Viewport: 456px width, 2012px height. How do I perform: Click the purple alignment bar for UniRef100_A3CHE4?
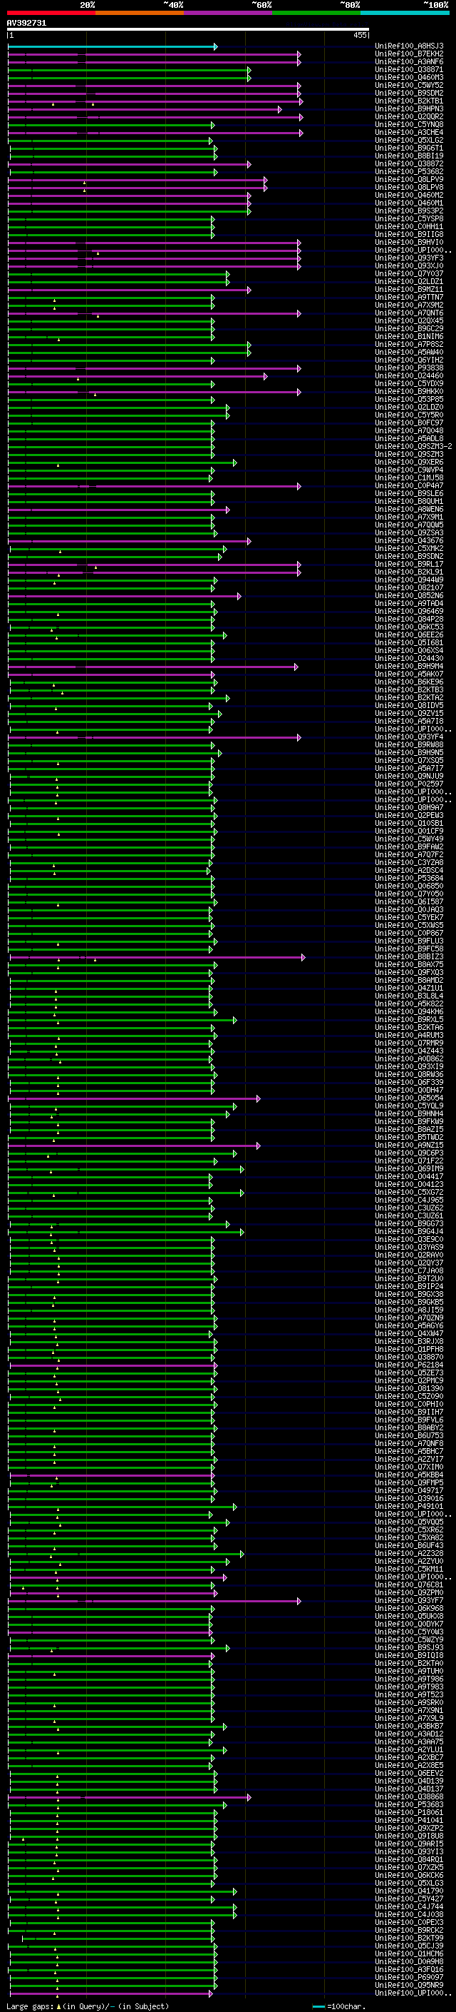point(155,133)
